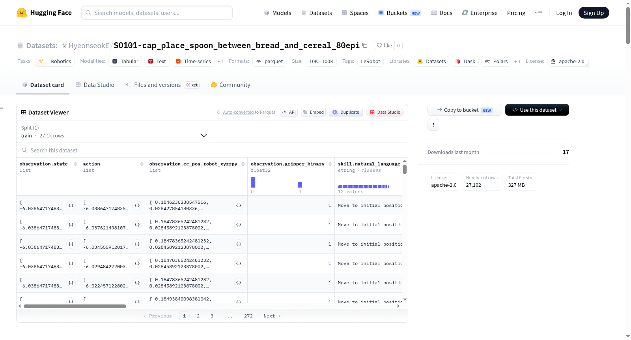The height and width of the screenshot is (340, 631).
Task: Click the Polars library tag
Action: click(496, 61)
